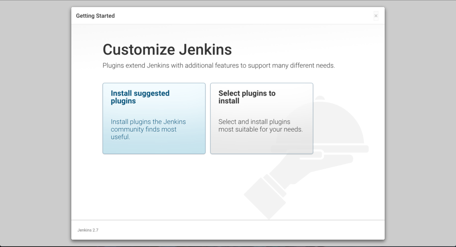Click the Getting Started title text
Image resolution: width=456 pixels, height=247 pixels.
pyautogui.click(x=95, y=16)
